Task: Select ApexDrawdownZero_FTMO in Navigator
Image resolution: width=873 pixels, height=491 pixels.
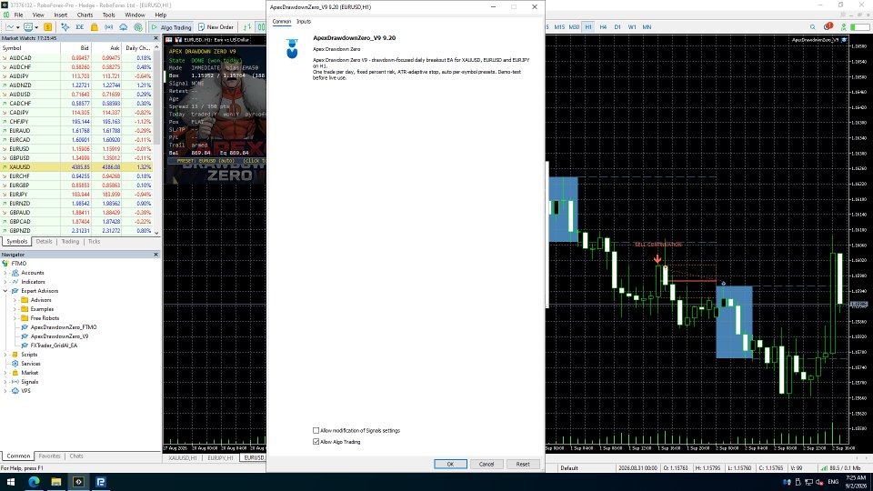Action: (x=64, y=327)
